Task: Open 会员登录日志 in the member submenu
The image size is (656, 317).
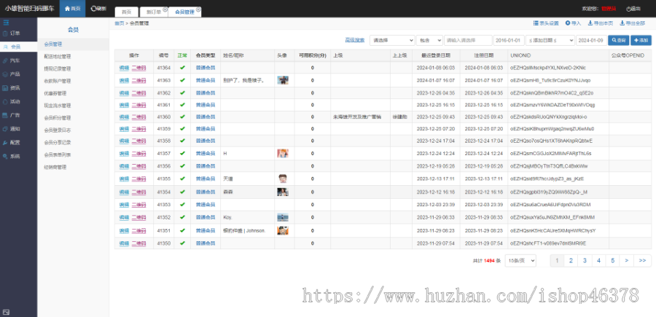Action: (58, 130)
